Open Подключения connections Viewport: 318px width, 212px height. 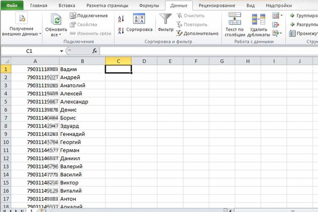(89, 15)
